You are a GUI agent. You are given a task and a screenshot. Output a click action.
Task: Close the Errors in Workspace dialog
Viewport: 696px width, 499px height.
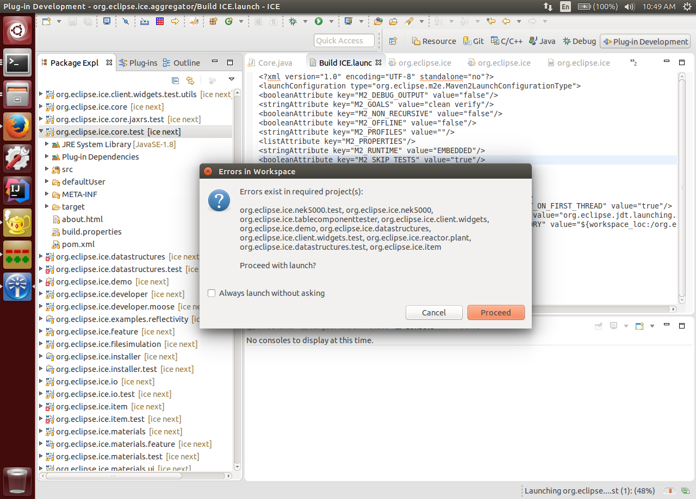point(208,172)
